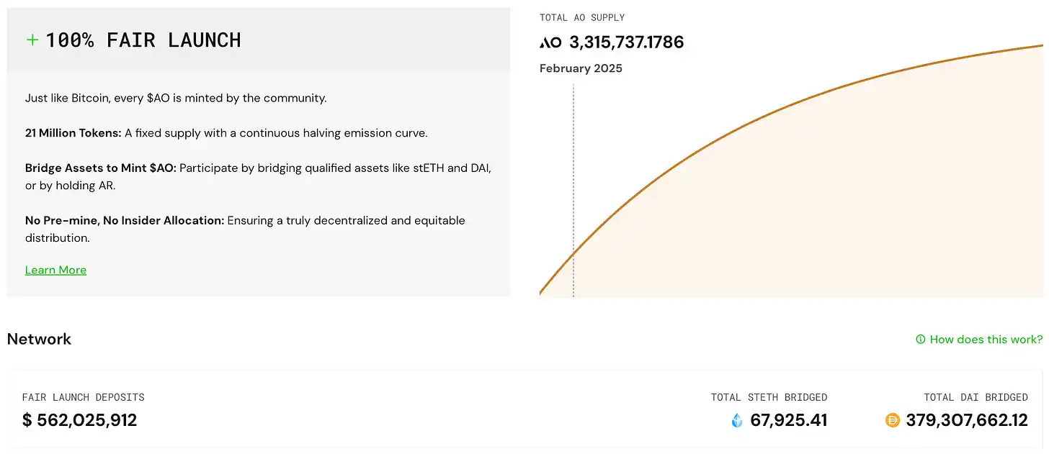Click the info icon beside How does this work
Viewport: 1049px width, 454px height.
click(920, 340)
